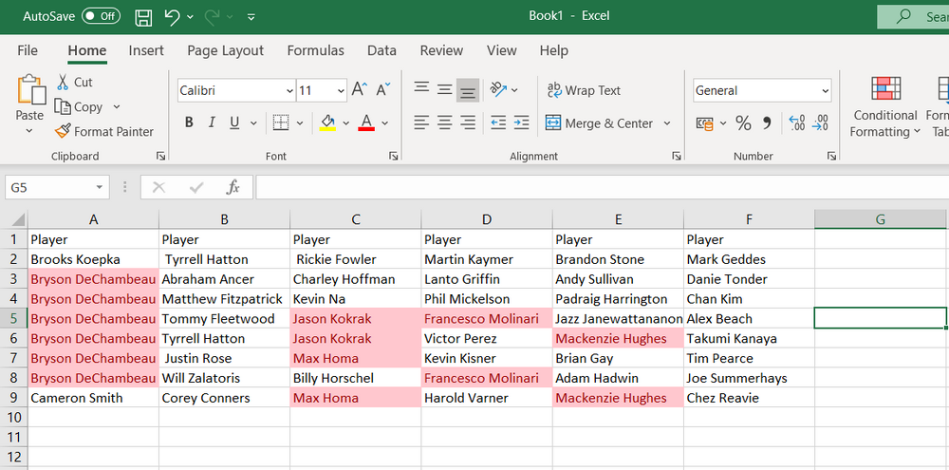Open Customize Quick Access Toolbar dropdown
Viewport: 949px width, 470px height.
click(251, 17)
